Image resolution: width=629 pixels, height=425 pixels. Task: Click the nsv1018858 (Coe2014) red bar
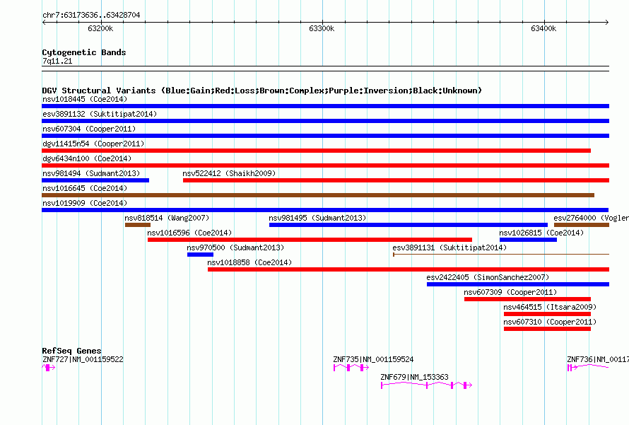pyautogui.click(x=408, y=269)
